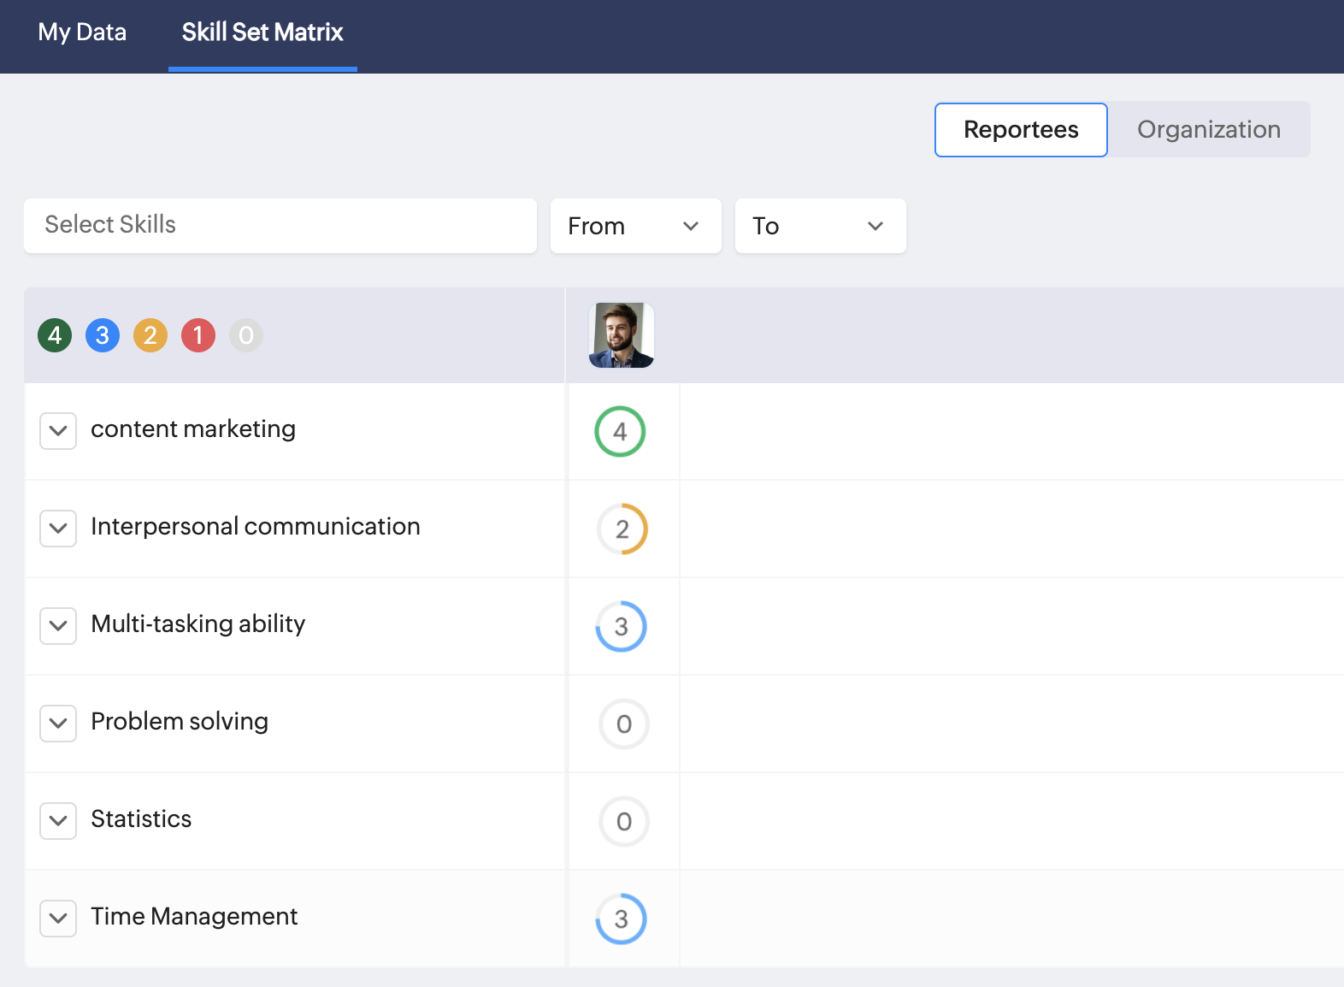Open the My Data tab
This screenshot has width=1344, height=987.
pos(82,33)
